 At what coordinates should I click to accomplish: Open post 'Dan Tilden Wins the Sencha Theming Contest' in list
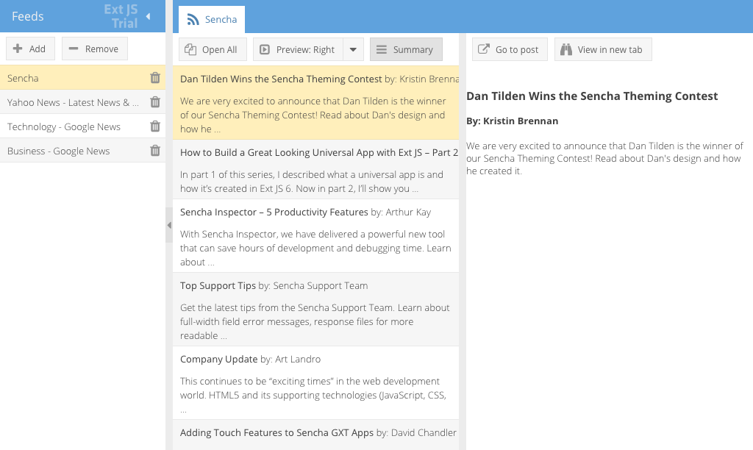pyautogui.click(x=316, y=103)
